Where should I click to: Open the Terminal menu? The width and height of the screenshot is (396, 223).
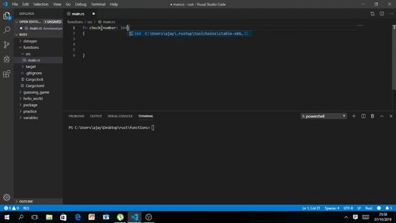98,4
